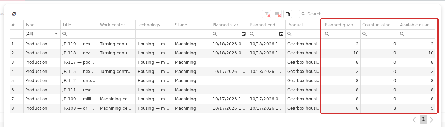The width and height of the screenshot is (445, 127).
Task: Select the JR-108 title cell
Action: pos(80,108)
